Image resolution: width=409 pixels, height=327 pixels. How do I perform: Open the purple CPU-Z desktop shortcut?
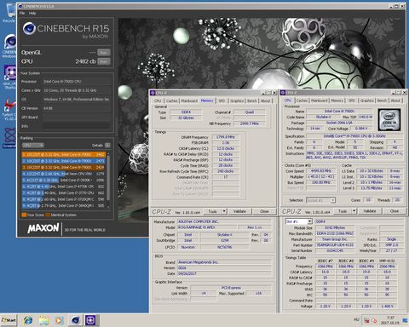point(10,73)
